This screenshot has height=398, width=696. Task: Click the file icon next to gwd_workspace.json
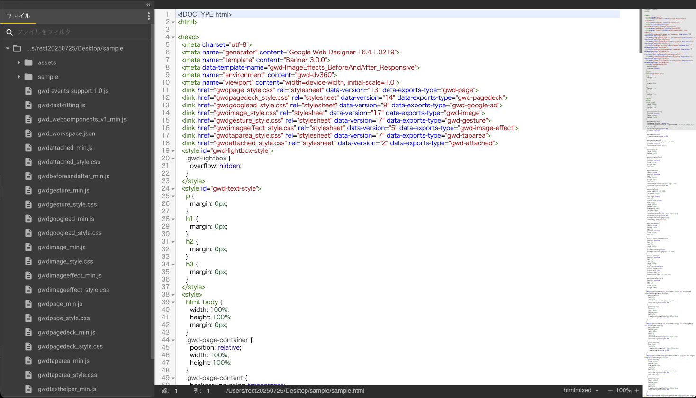(x=28, y=133)
